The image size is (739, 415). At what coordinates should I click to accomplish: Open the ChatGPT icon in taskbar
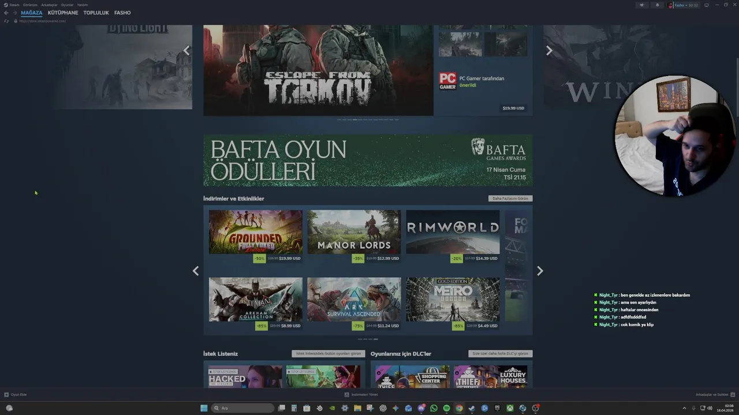click(383, 408)
